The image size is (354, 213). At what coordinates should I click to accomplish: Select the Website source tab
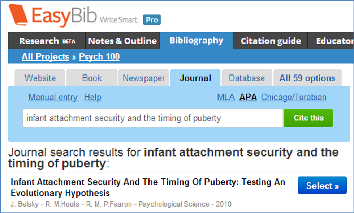tap(40, 78)
